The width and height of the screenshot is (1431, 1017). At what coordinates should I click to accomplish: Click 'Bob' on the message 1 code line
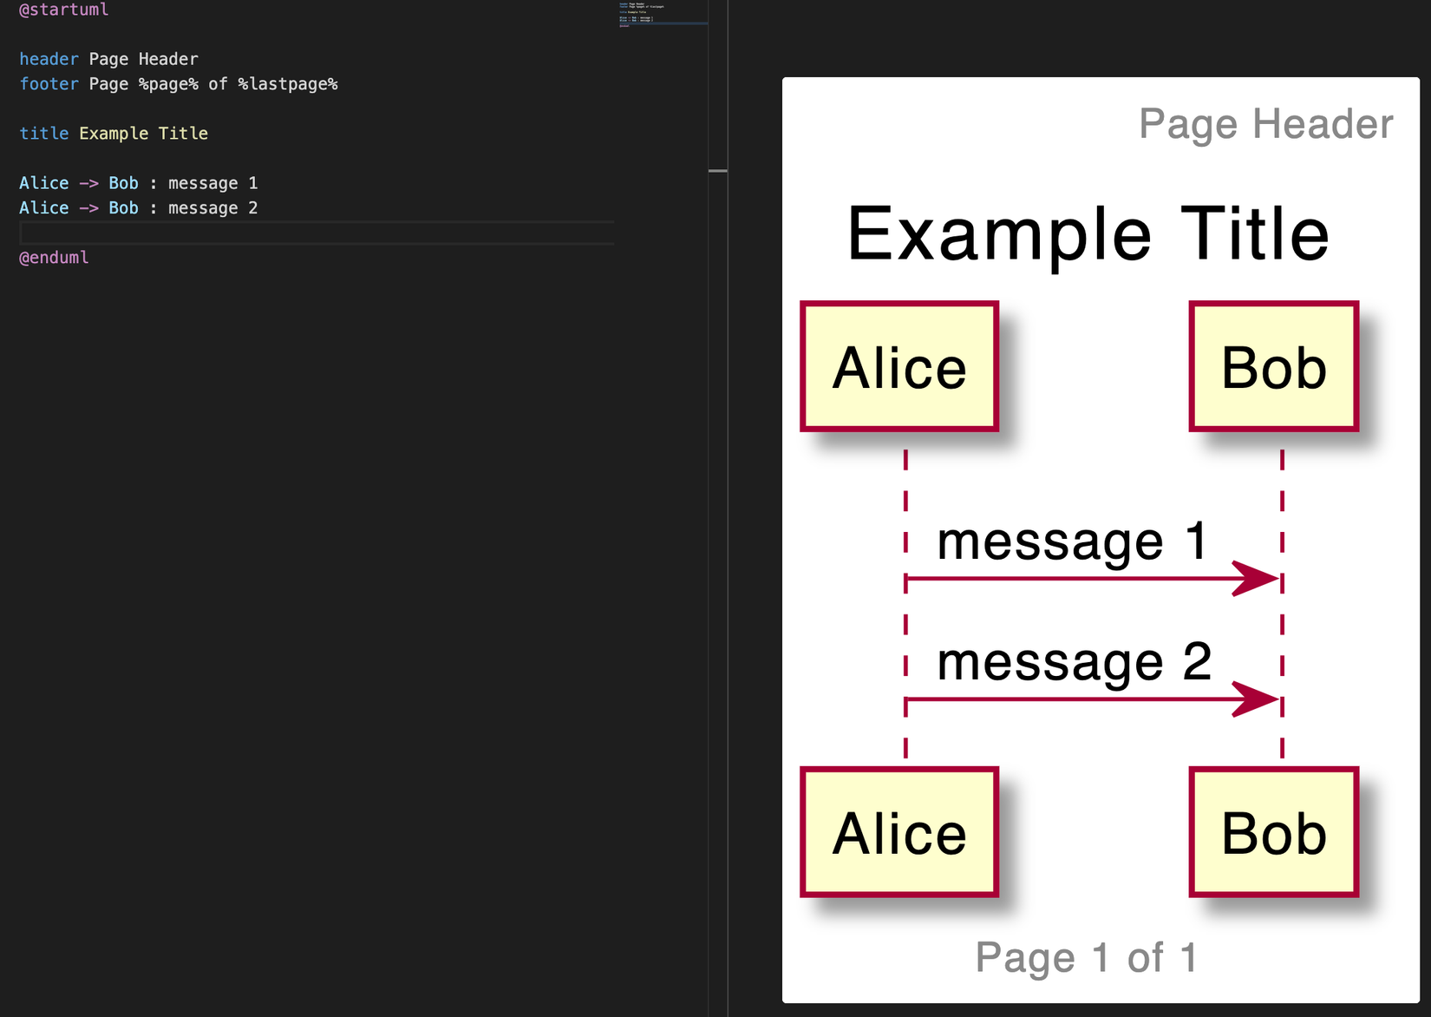click(123, 183)
